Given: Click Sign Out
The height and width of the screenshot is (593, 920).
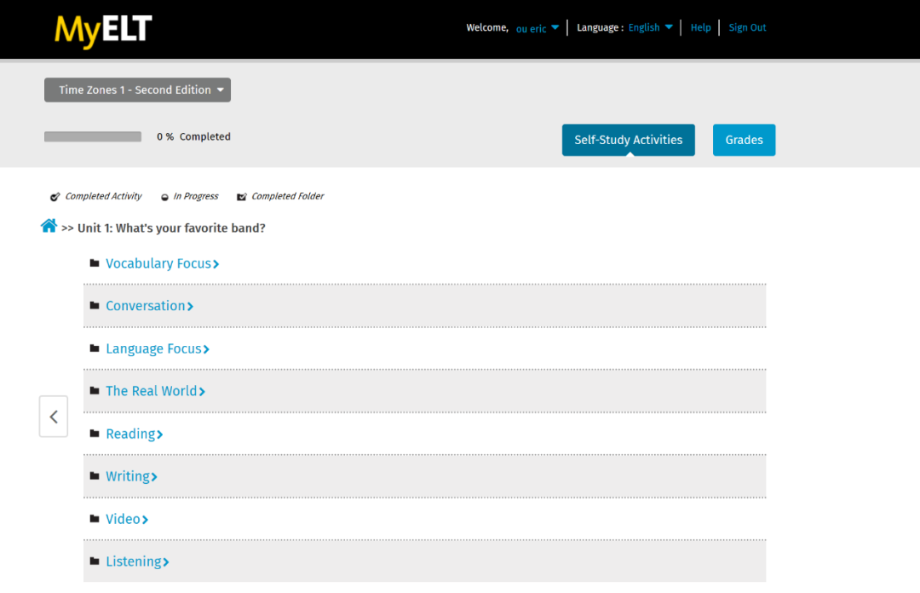Looking at the screenshot, I should click(747, 27).
